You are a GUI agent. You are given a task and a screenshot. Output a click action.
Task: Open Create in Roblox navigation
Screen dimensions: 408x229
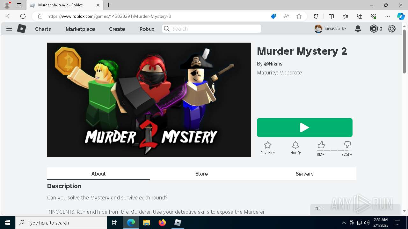[x=117, y=29]
